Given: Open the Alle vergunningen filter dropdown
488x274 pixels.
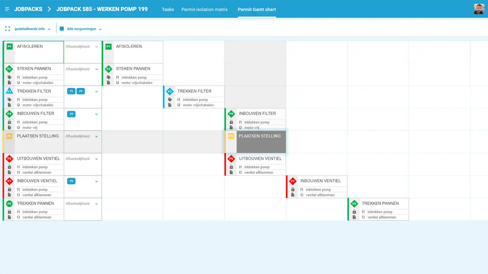Looking at the screenshot, I should 100,29.
